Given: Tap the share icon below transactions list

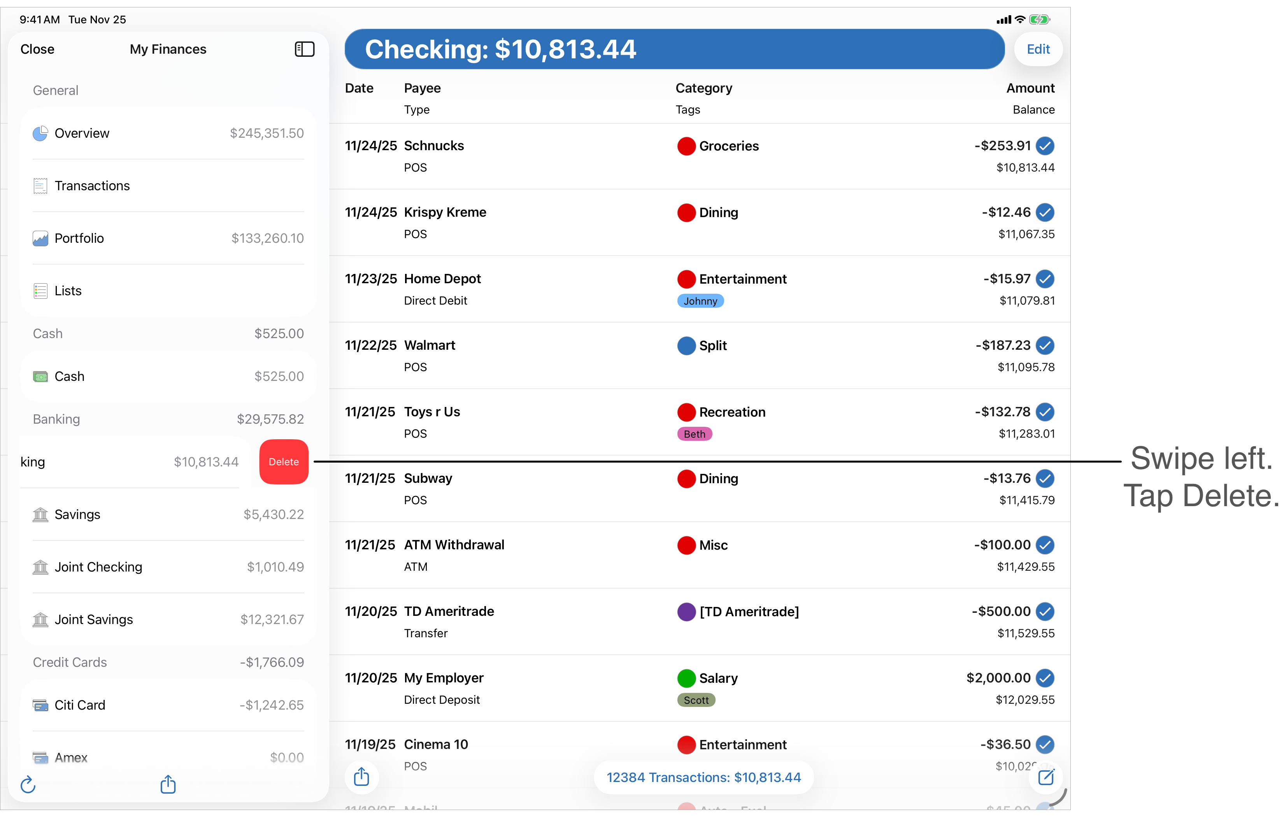Looking at the screenshot, I should coord(361,777).
